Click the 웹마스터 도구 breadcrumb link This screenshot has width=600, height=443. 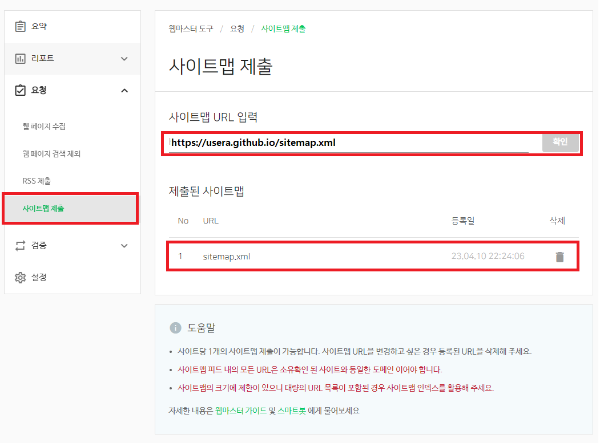[191, 29]
